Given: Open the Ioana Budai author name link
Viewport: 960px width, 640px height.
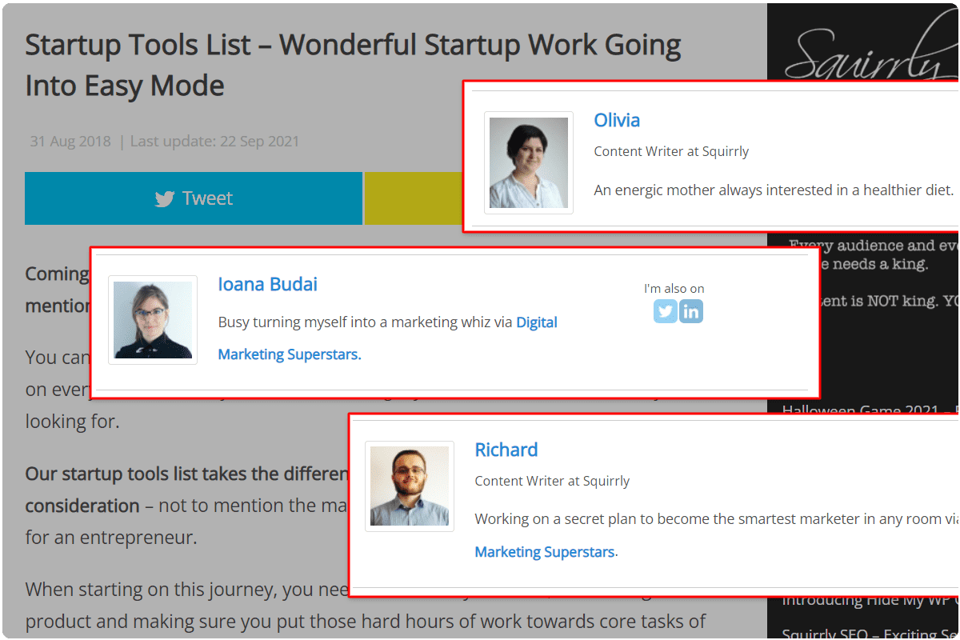Looking at the screenshot, I should [x=267, y=284].
